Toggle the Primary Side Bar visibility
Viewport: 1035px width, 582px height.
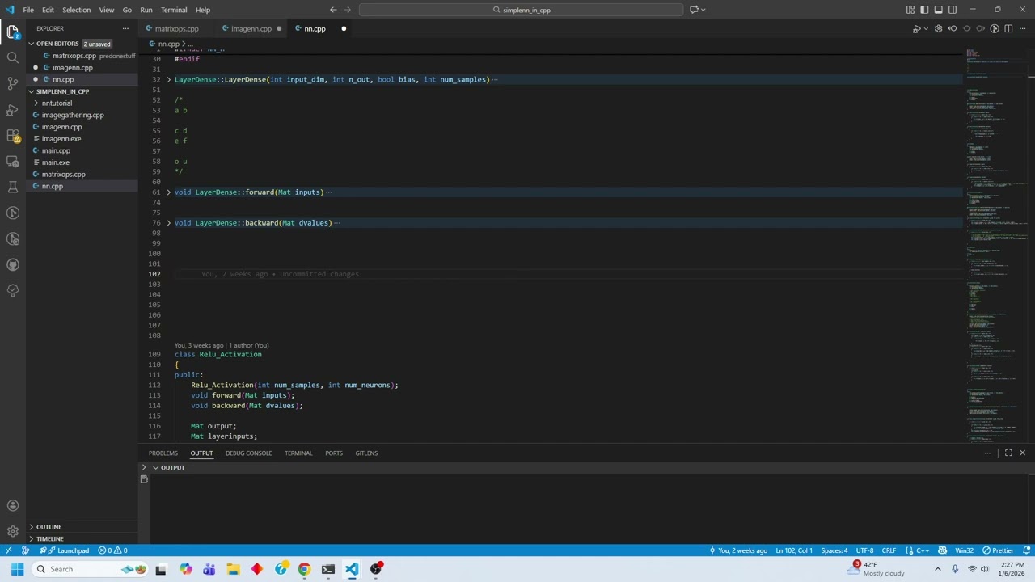[924, 10]
